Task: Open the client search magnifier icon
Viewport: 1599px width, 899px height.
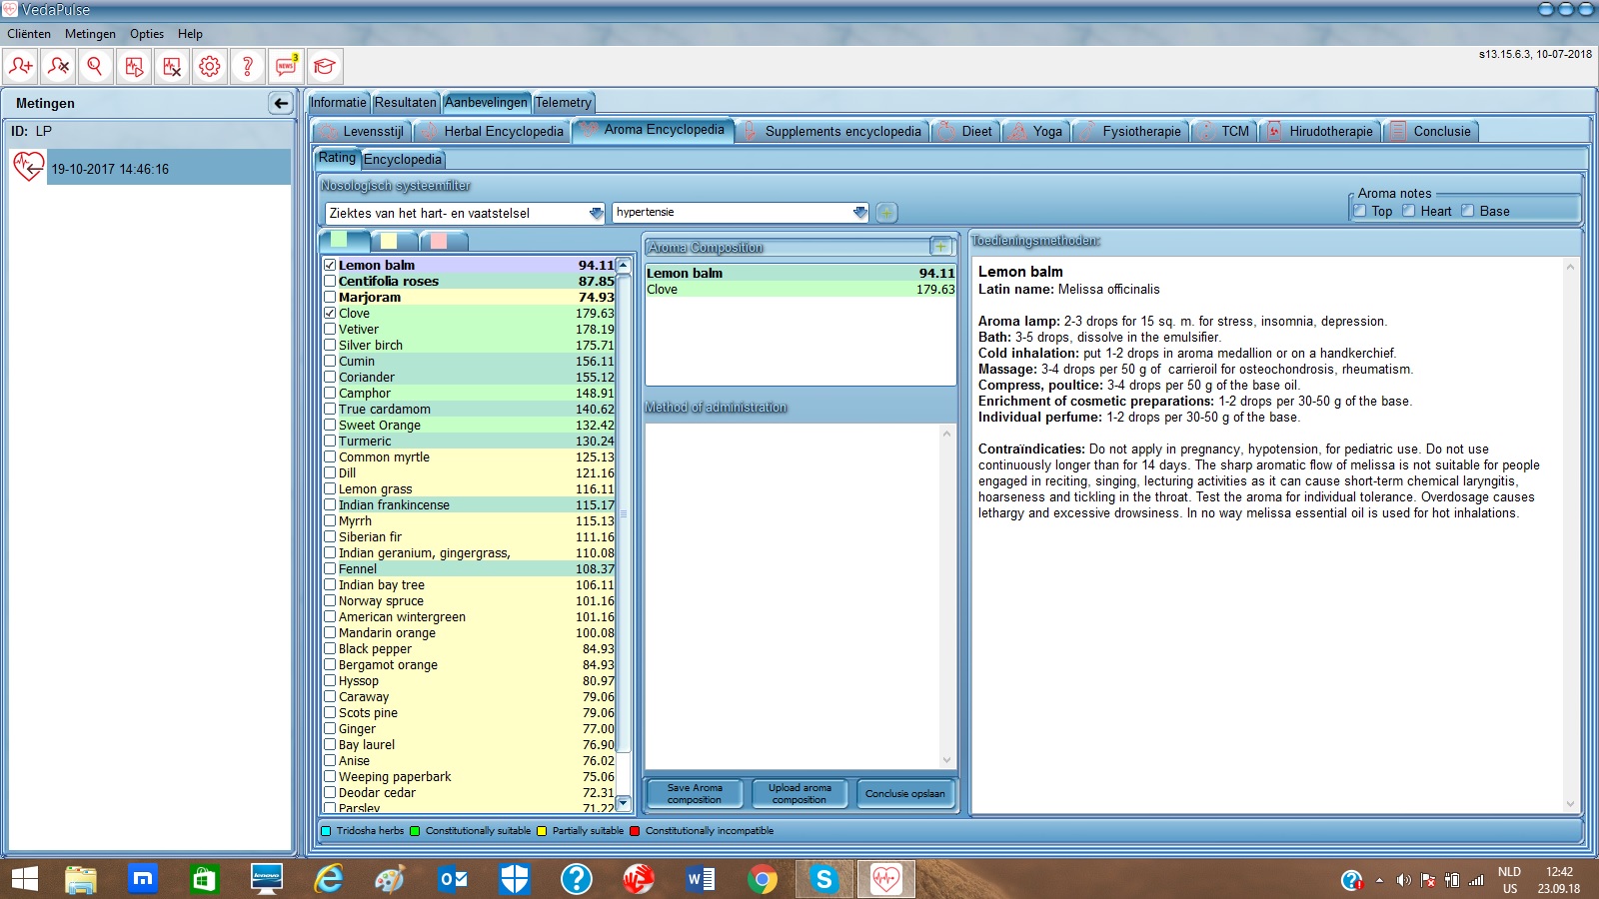Action: tap(96, 67)
